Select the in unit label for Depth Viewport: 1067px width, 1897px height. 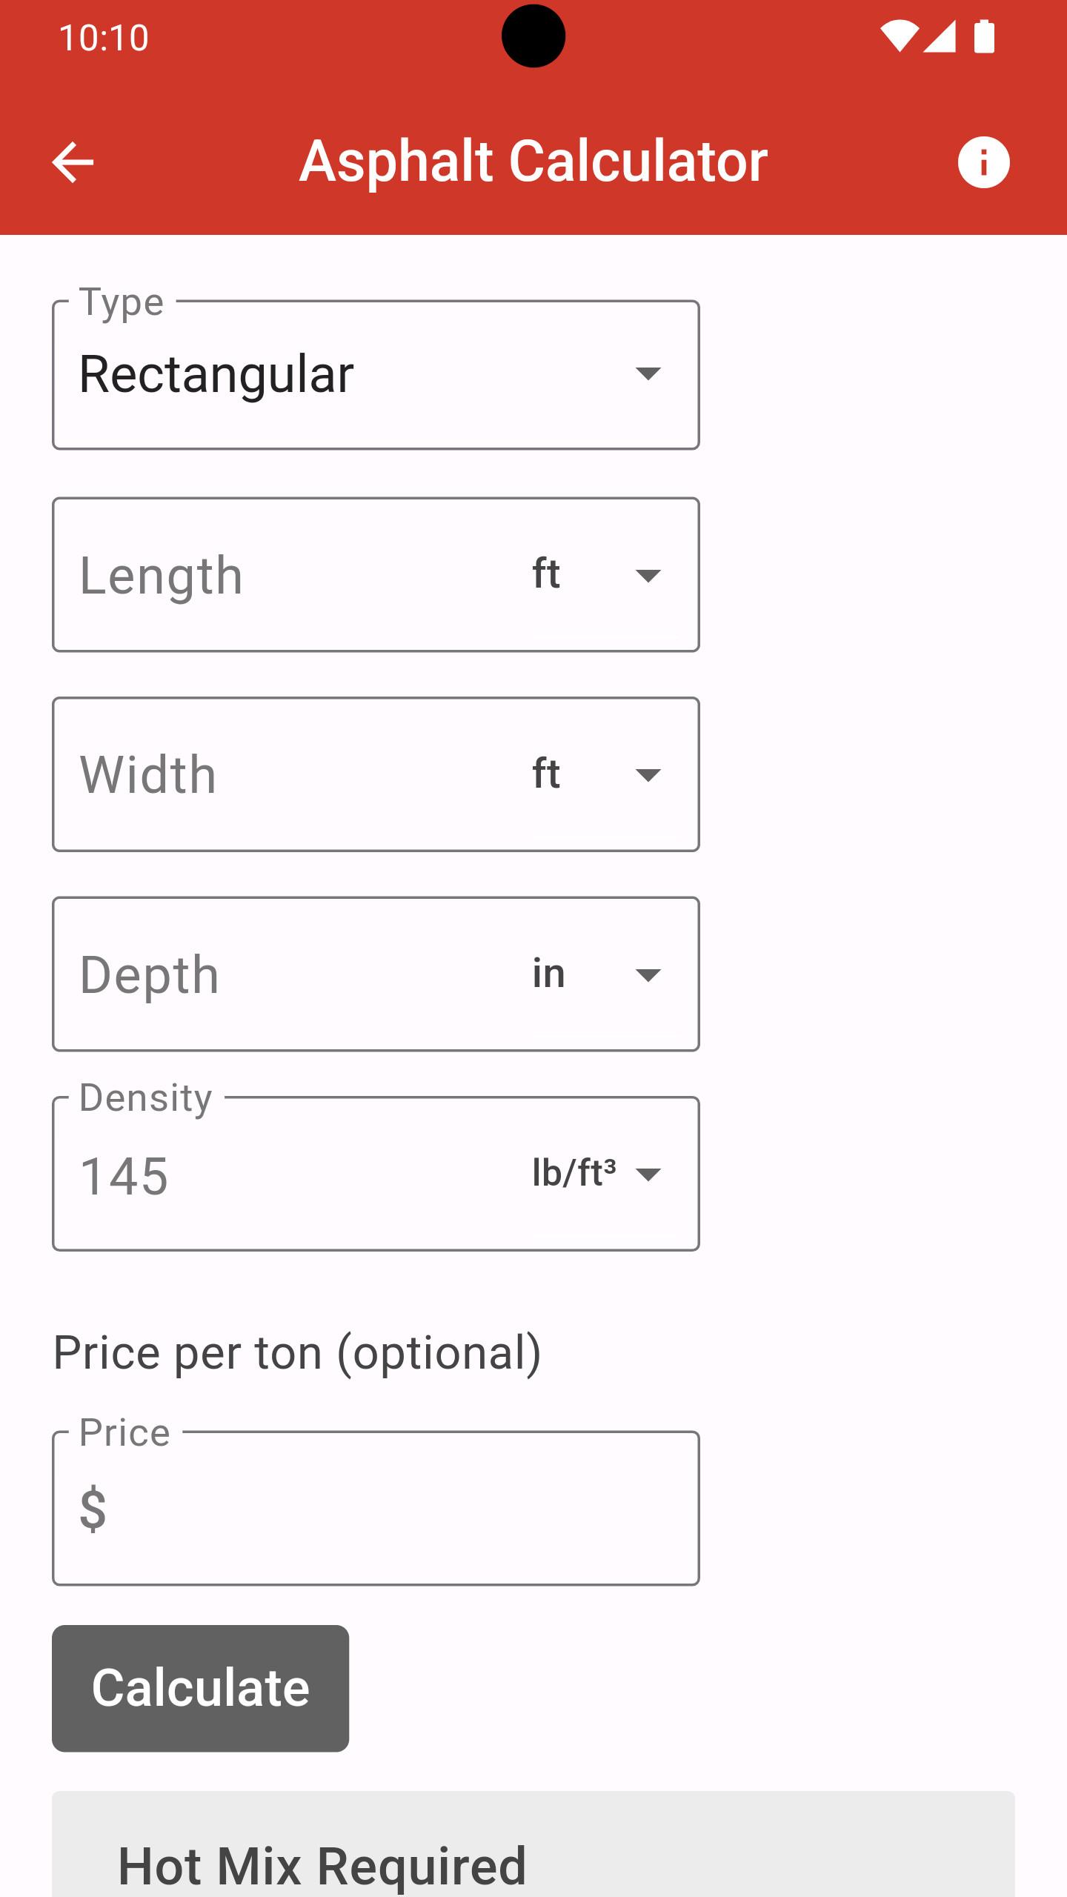pyautogui.click(x=548, y=973)
